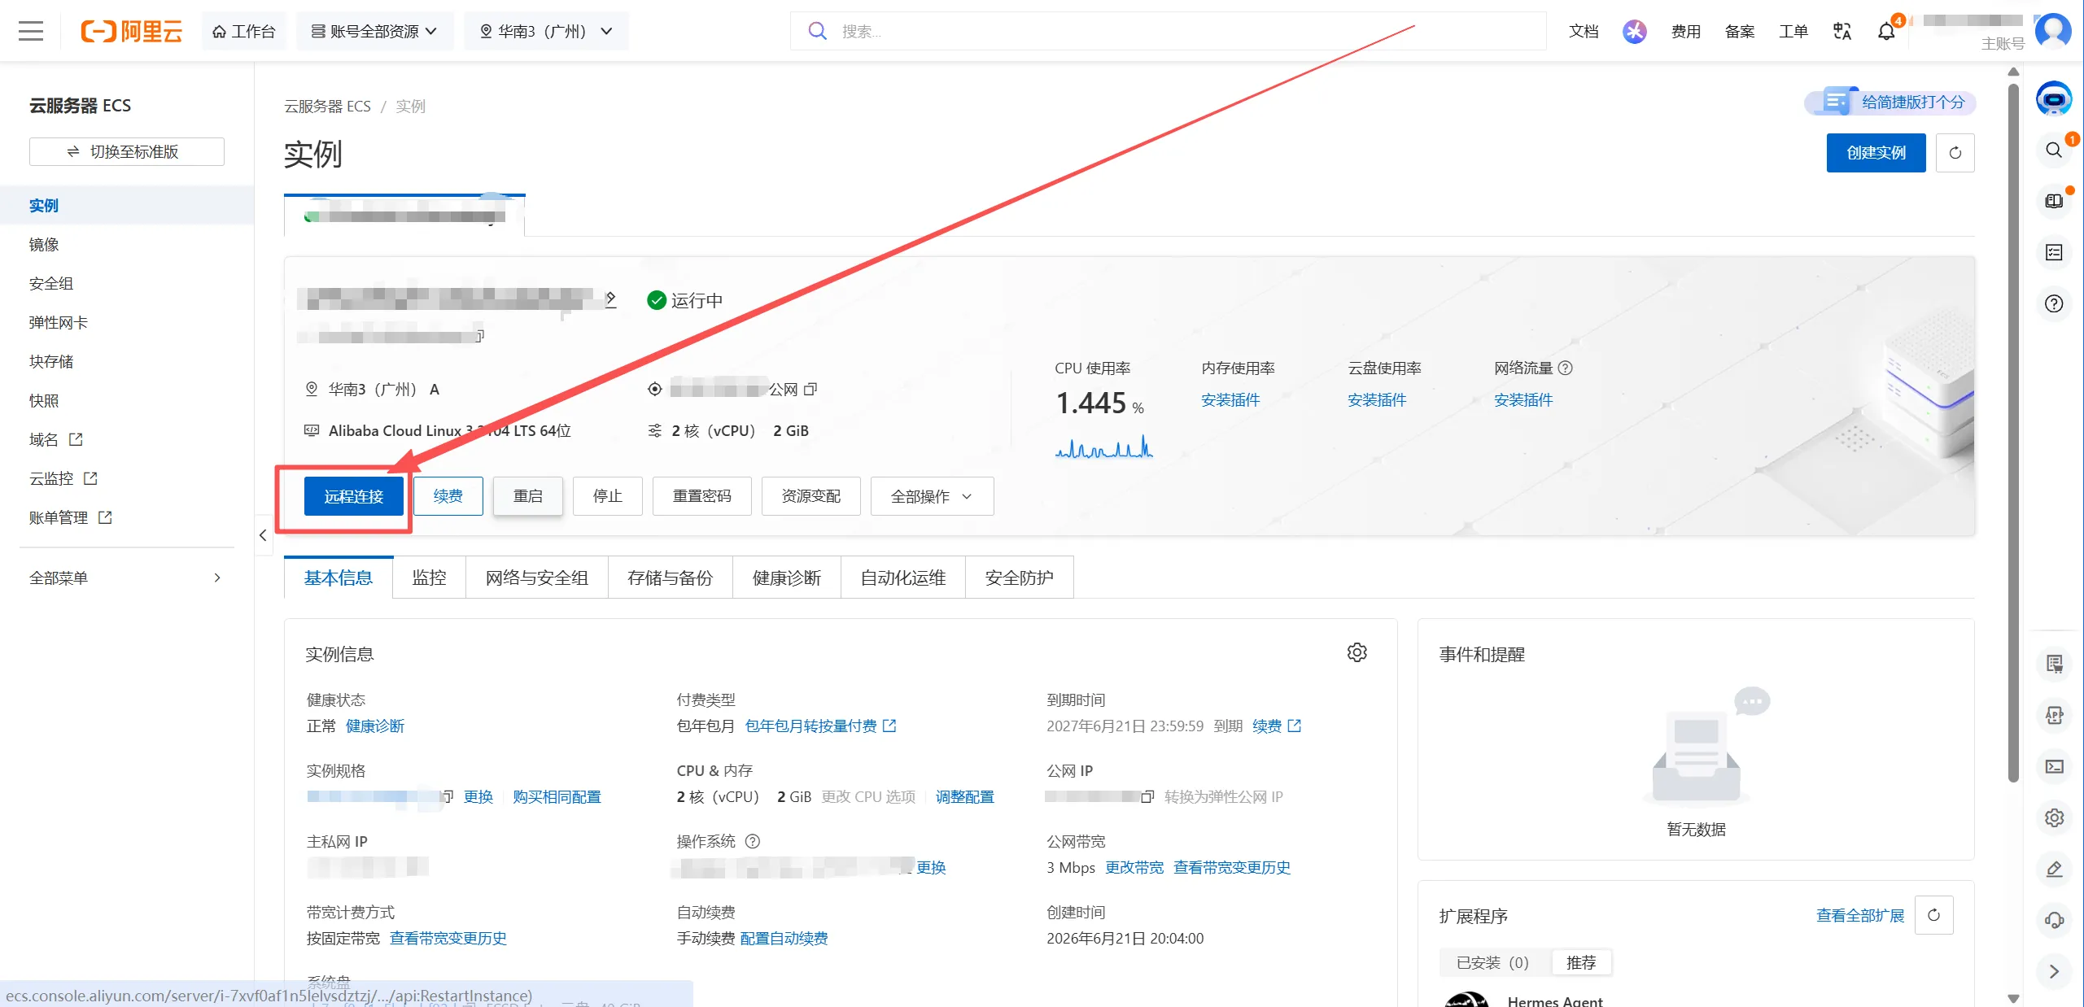Expand 全部菜单 in sidebar
The width and height of the screenshot is (2084, 1007).
point(126,578)
